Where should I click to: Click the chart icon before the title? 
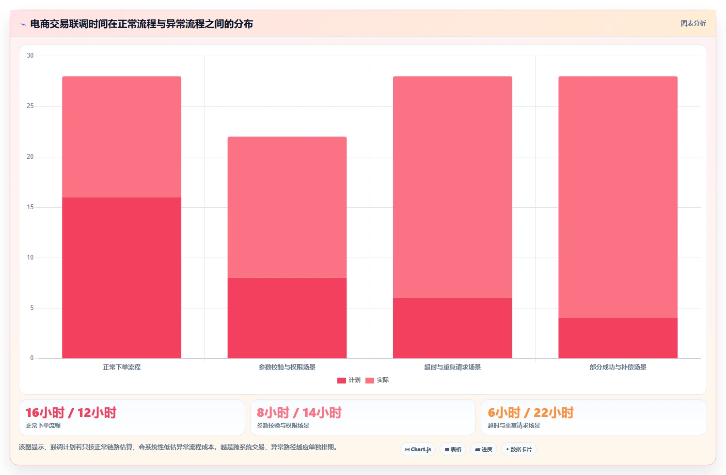[23, 24]
